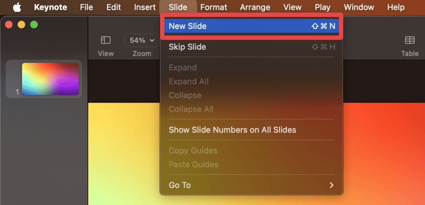Viewport: 425px width, 205px height.
Task: Open the File menu
Action: click(x=86, y=7)
